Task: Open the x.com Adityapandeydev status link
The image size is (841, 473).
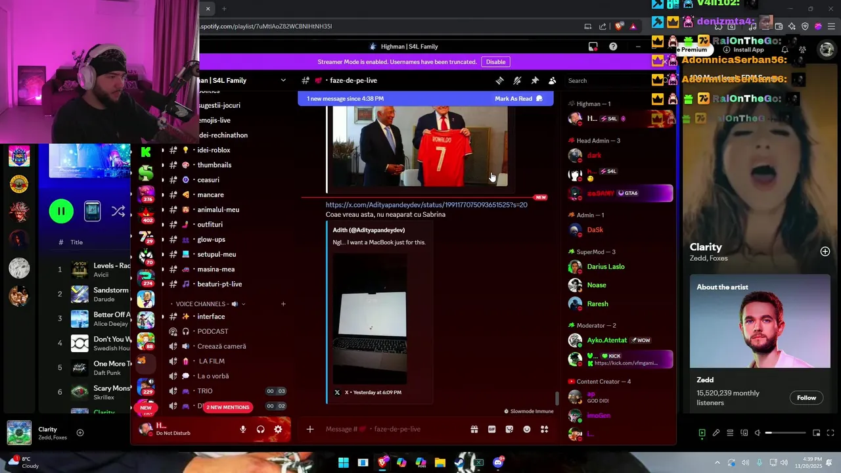Action: [x=426, y=205]
